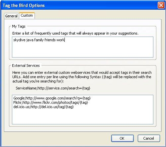Click the friends tag in the tags field

50,40
